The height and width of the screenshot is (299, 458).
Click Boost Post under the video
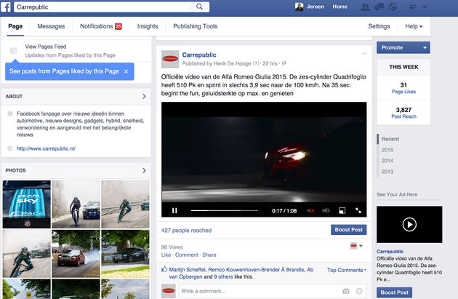click(348, 230)
